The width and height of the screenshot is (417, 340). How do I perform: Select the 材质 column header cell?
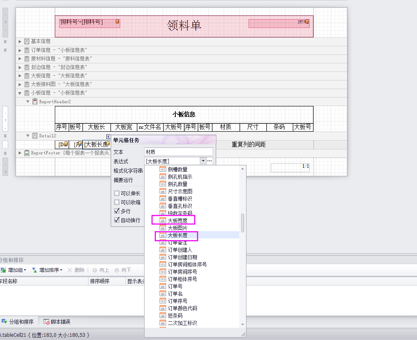point(226,127)
